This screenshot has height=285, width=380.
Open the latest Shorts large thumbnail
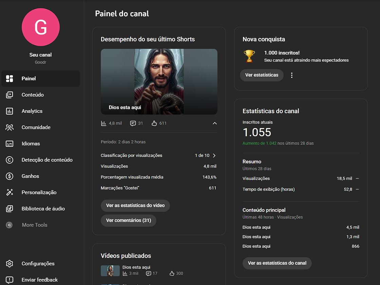coord(159,81)
